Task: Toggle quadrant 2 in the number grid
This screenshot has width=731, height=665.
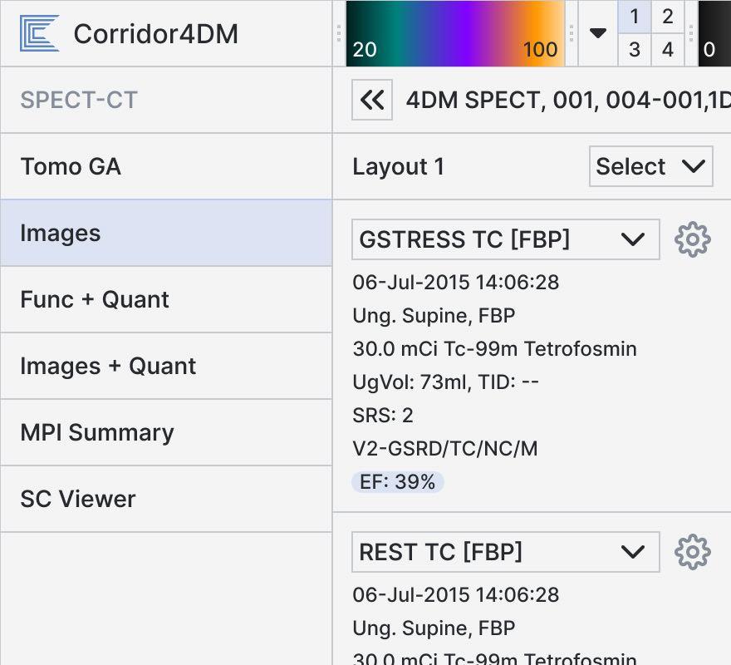Action: pyautogui.click(x=667, y=17)
